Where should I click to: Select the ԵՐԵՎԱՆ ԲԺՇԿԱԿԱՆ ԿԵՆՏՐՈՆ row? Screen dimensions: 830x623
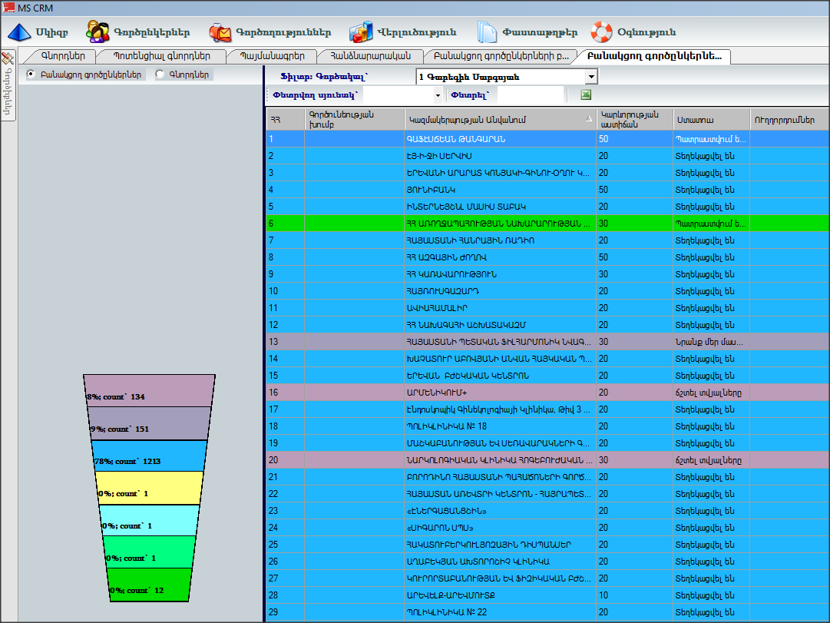pyautogui.click(x=548, y=376)
